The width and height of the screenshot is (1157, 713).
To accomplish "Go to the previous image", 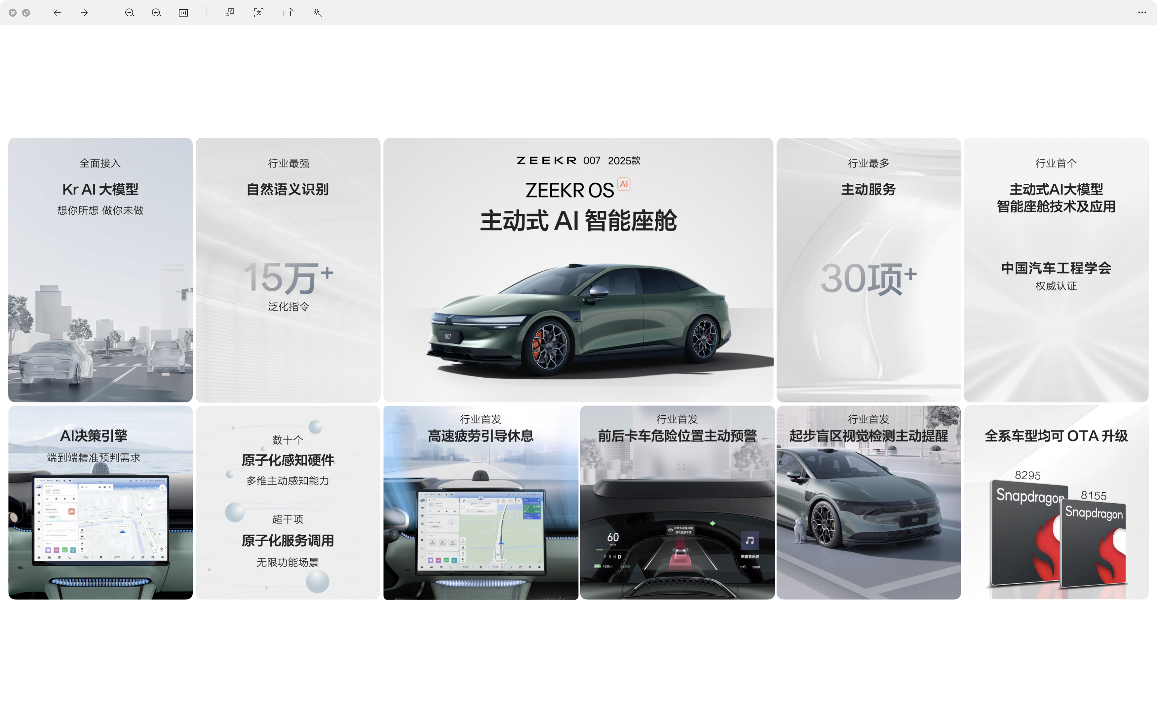I will coord(57,13).
